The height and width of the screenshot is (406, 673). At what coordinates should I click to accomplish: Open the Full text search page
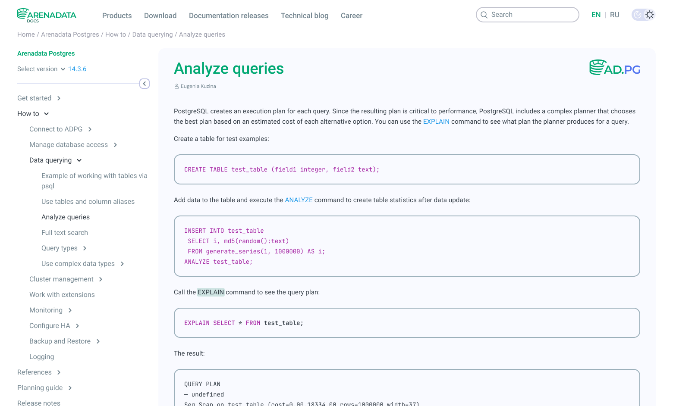(65, 233)
